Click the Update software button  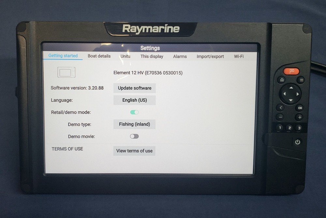135,88
